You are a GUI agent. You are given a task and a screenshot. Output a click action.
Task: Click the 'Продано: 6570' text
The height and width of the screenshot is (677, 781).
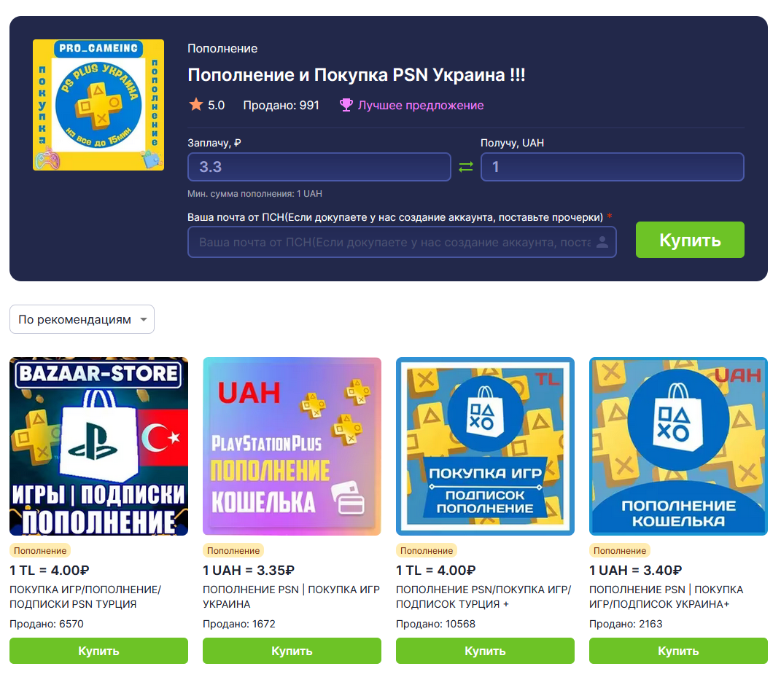[x=47, y=624]
